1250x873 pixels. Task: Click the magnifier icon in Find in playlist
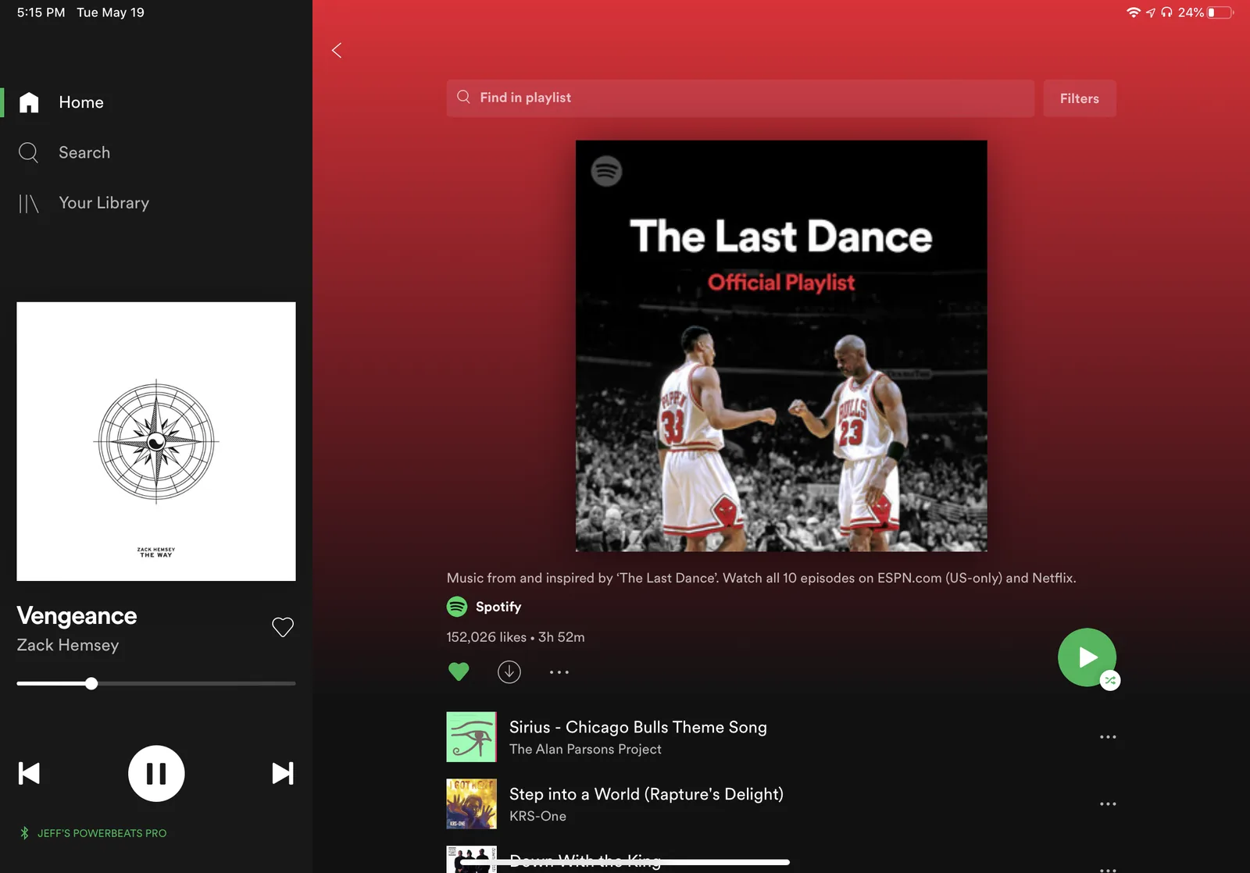(x=463, y=97)
